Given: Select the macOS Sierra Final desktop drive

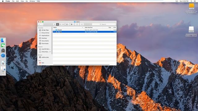Looking at the screenshot, I should pyautogui.click(x=192, y=6).
